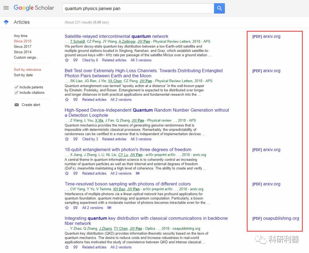The width and height of the screenshot is (309, 253).
Task: Expand more options for Time-resolved boson sampling
Action: coord(109,208)
